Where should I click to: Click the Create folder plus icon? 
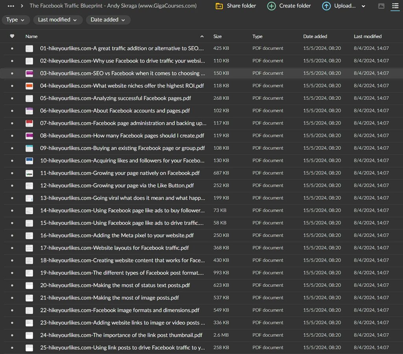(x=272, y=6)
